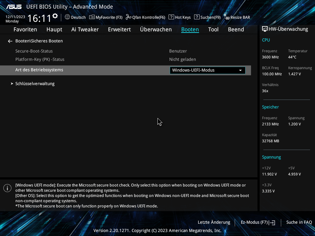The width and height of the screenshot is (315, 236).
Task: Click the Windows-UEFI-Modus dropdown arrow
Action: [240, 70]
